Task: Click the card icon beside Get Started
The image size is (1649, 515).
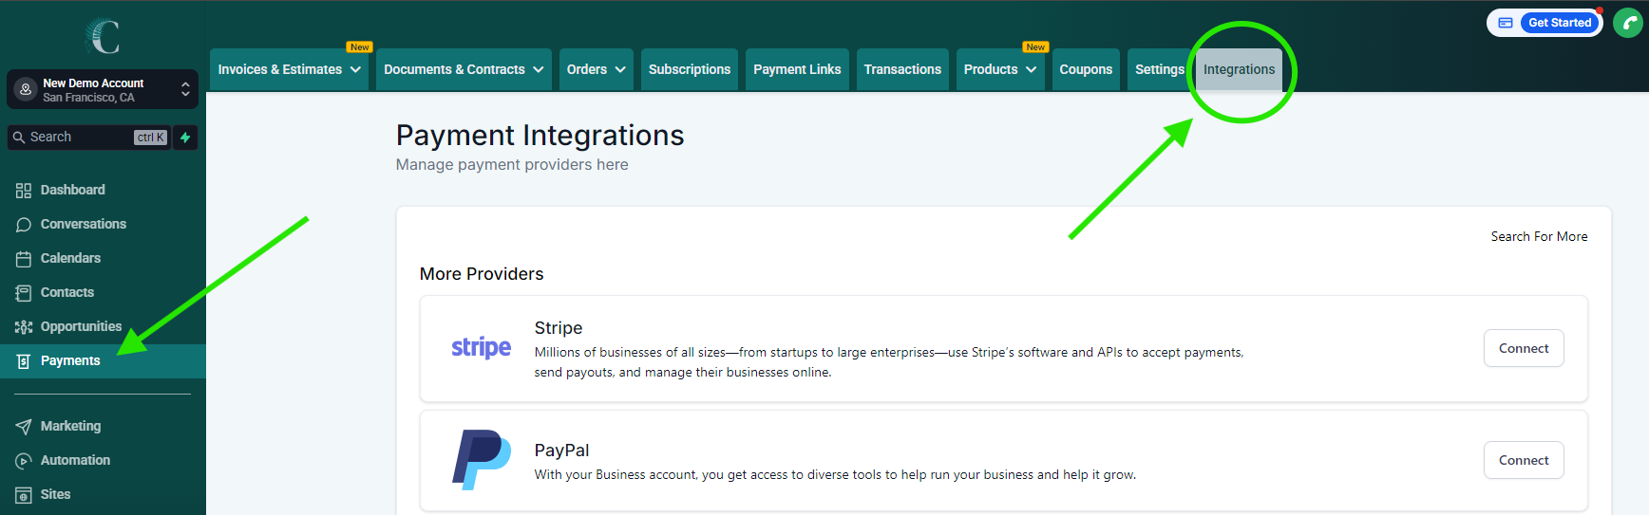Action: pos(1506,23)
